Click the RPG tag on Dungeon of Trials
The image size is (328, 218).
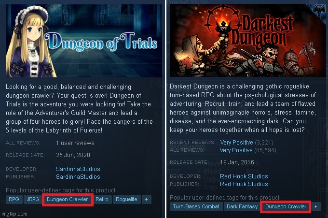14,199
